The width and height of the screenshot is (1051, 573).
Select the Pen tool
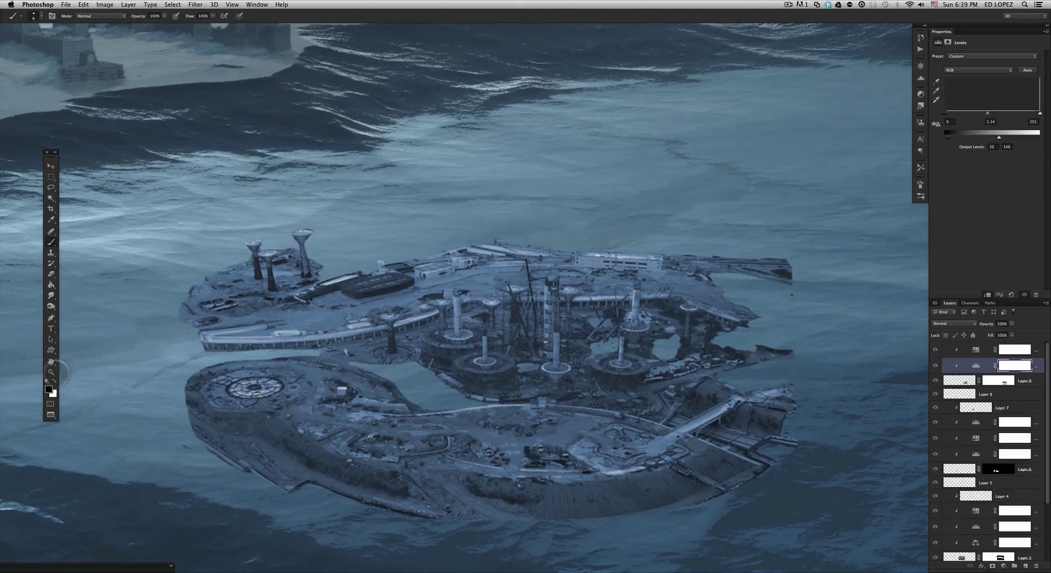pyautogui.click(x=51, y=318)
